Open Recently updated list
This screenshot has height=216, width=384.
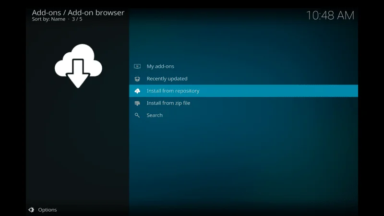pos(243,79)
